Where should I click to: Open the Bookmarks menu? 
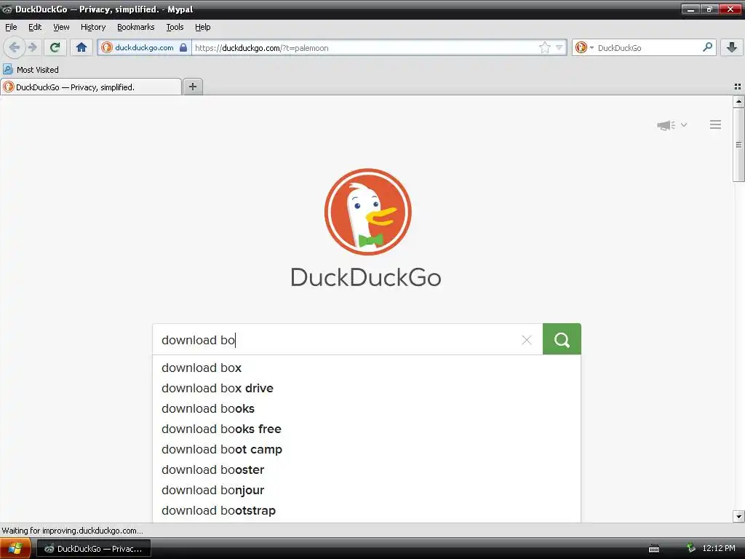tap(136, 27)
